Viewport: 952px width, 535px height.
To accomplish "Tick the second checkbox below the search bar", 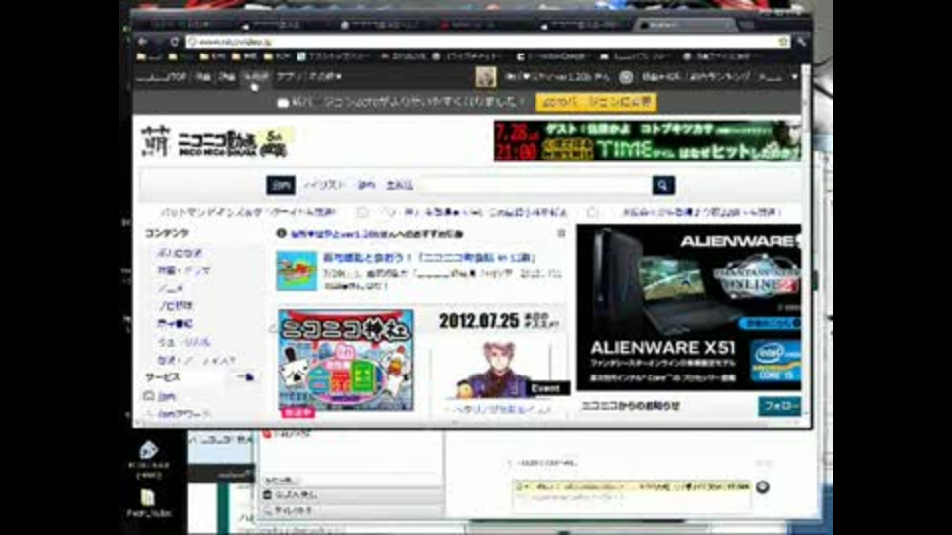I will click(x=592, y=212).
